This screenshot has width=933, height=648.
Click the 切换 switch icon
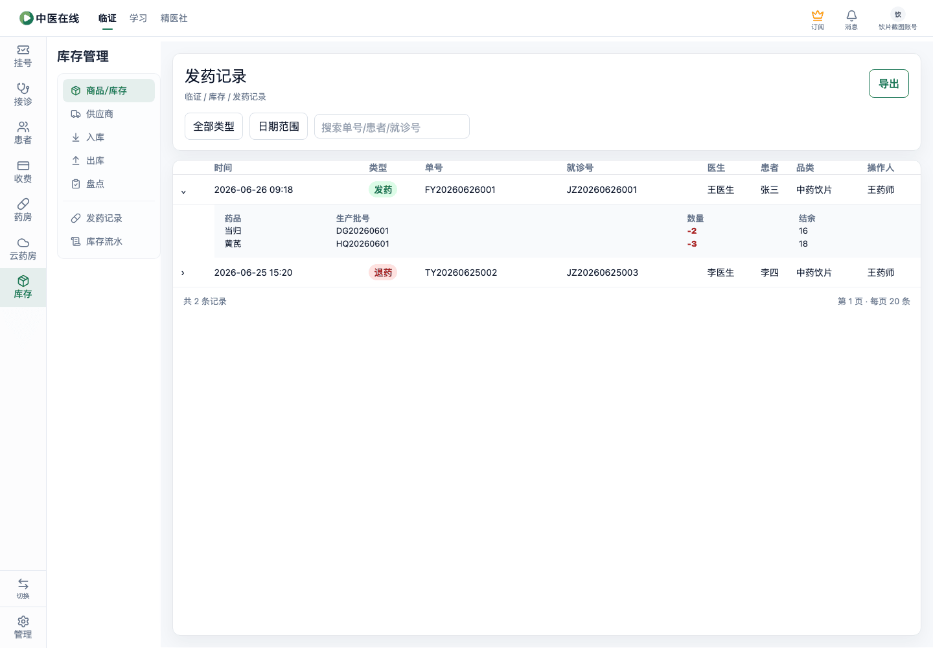coord(23,584)
